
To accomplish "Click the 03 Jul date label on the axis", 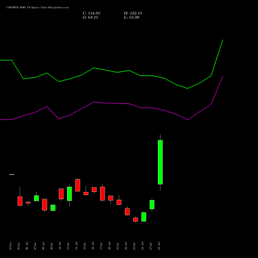I will (19, 246).
